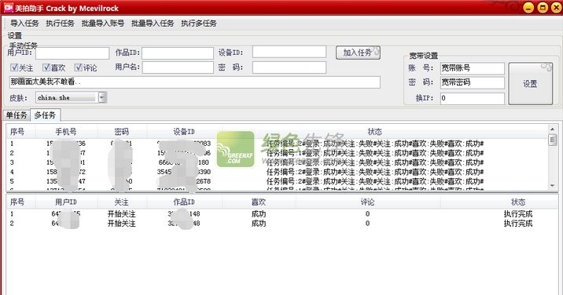Image resolution: width=563 pixels, height=295 pixels.
Task: Close the app with the X button
Action: (556, 8)
